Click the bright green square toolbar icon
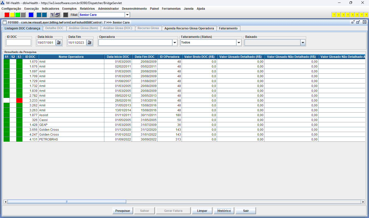 click(x=18, y=15)
